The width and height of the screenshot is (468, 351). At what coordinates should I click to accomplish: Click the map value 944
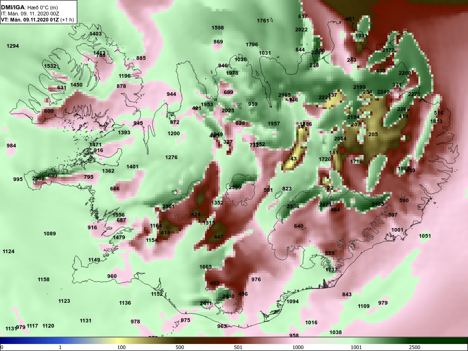coord(171,94)
